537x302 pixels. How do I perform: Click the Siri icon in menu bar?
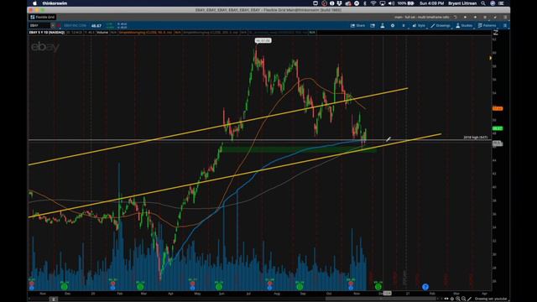point(493,3)
